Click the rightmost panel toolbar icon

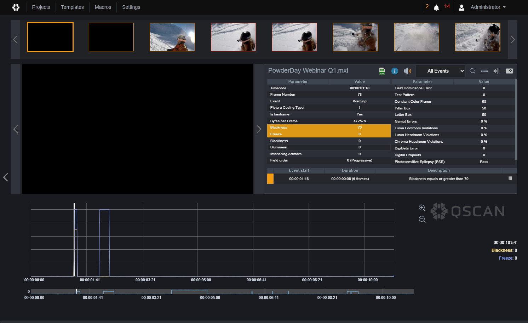pos(509,71)
